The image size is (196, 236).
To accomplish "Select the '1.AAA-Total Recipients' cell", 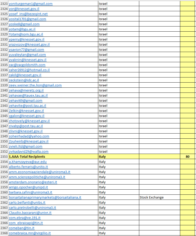I will pos(53,157).
